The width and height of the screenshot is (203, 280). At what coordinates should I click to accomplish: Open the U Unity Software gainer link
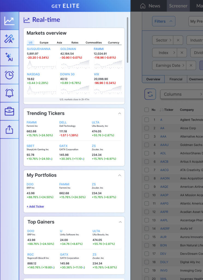[x=61, y=231]
